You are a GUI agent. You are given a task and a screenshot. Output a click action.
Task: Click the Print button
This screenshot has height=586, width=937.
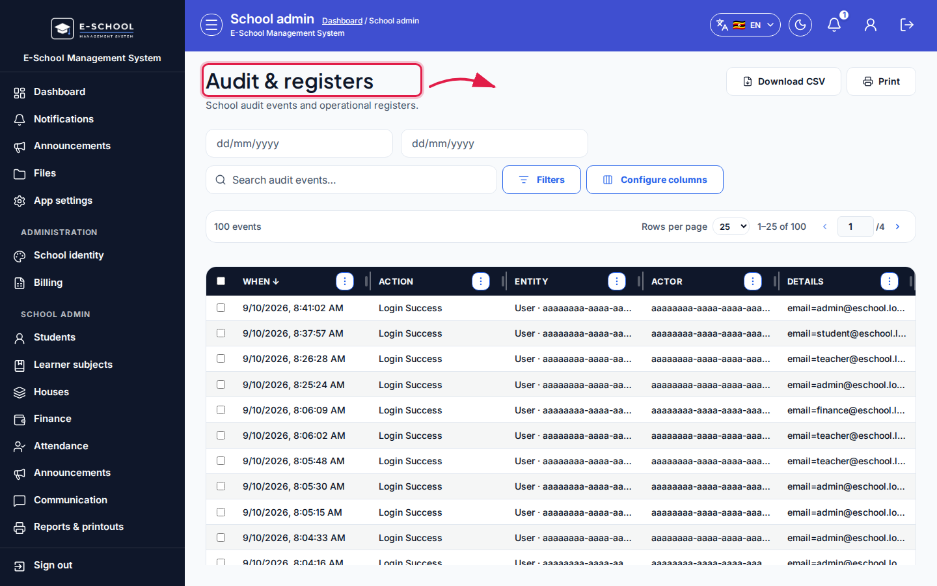[x=881, y=81]
